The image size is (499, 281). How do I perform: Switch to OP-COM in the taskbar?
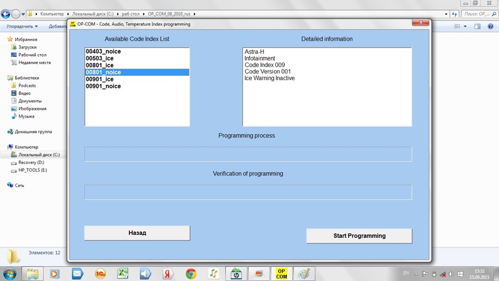[x=281, y=274]
